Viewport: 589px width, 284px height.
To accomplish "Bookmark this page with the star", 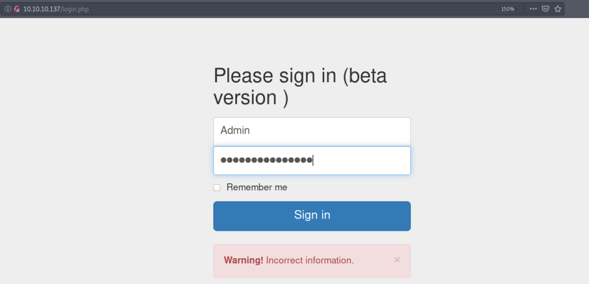I will [557, 9].
